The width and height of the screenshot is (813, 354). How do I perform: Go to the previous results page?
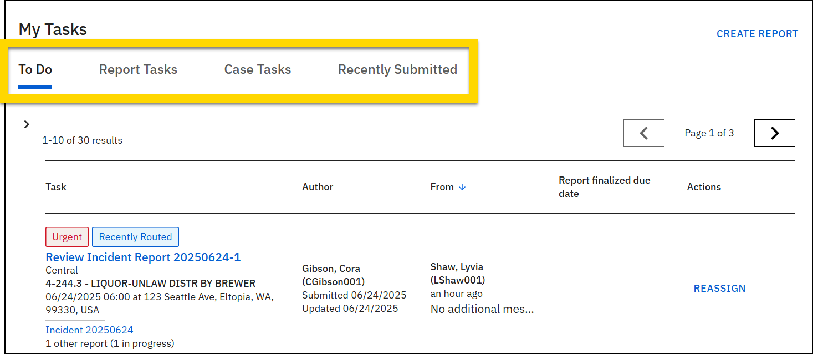coord(643,133)
